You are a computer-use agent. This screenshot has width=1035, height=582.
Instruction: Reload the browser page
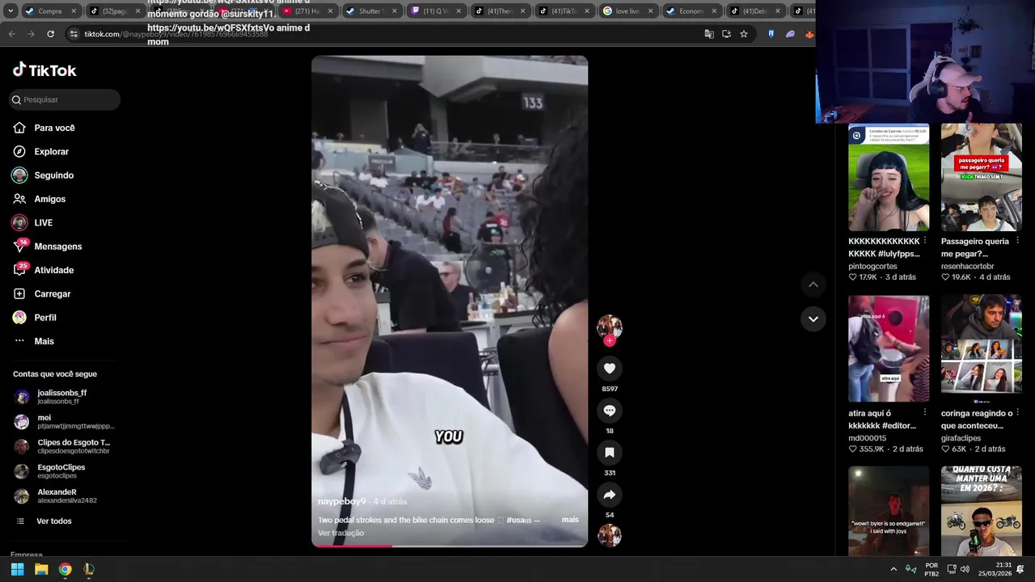click(x=50, y=34)
